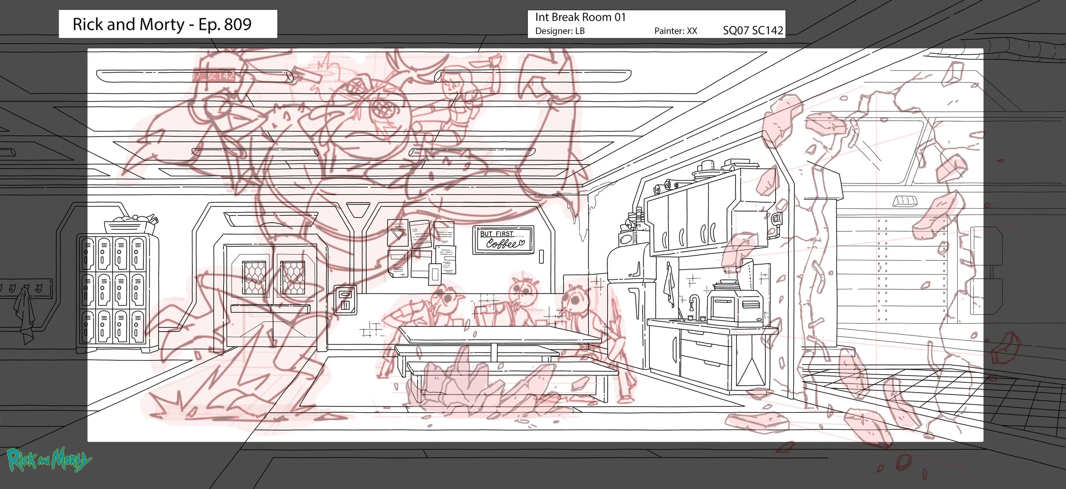Click the hanging jacket on wall hooks
This screenshot has height=489, width=1066.
tap(24, 314)
